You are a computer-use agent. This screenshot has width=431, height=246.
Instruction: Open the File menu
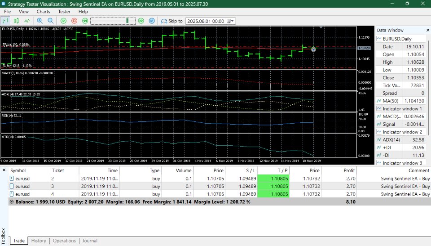8,12
